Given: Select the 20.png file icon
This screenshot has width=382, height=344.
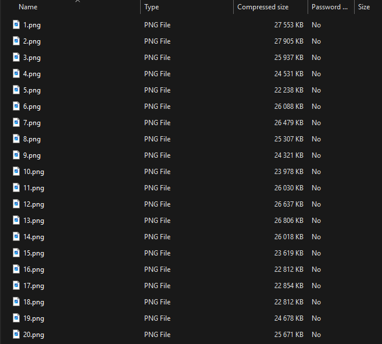Looking at the screenshot, I should (x=16, y=334).
